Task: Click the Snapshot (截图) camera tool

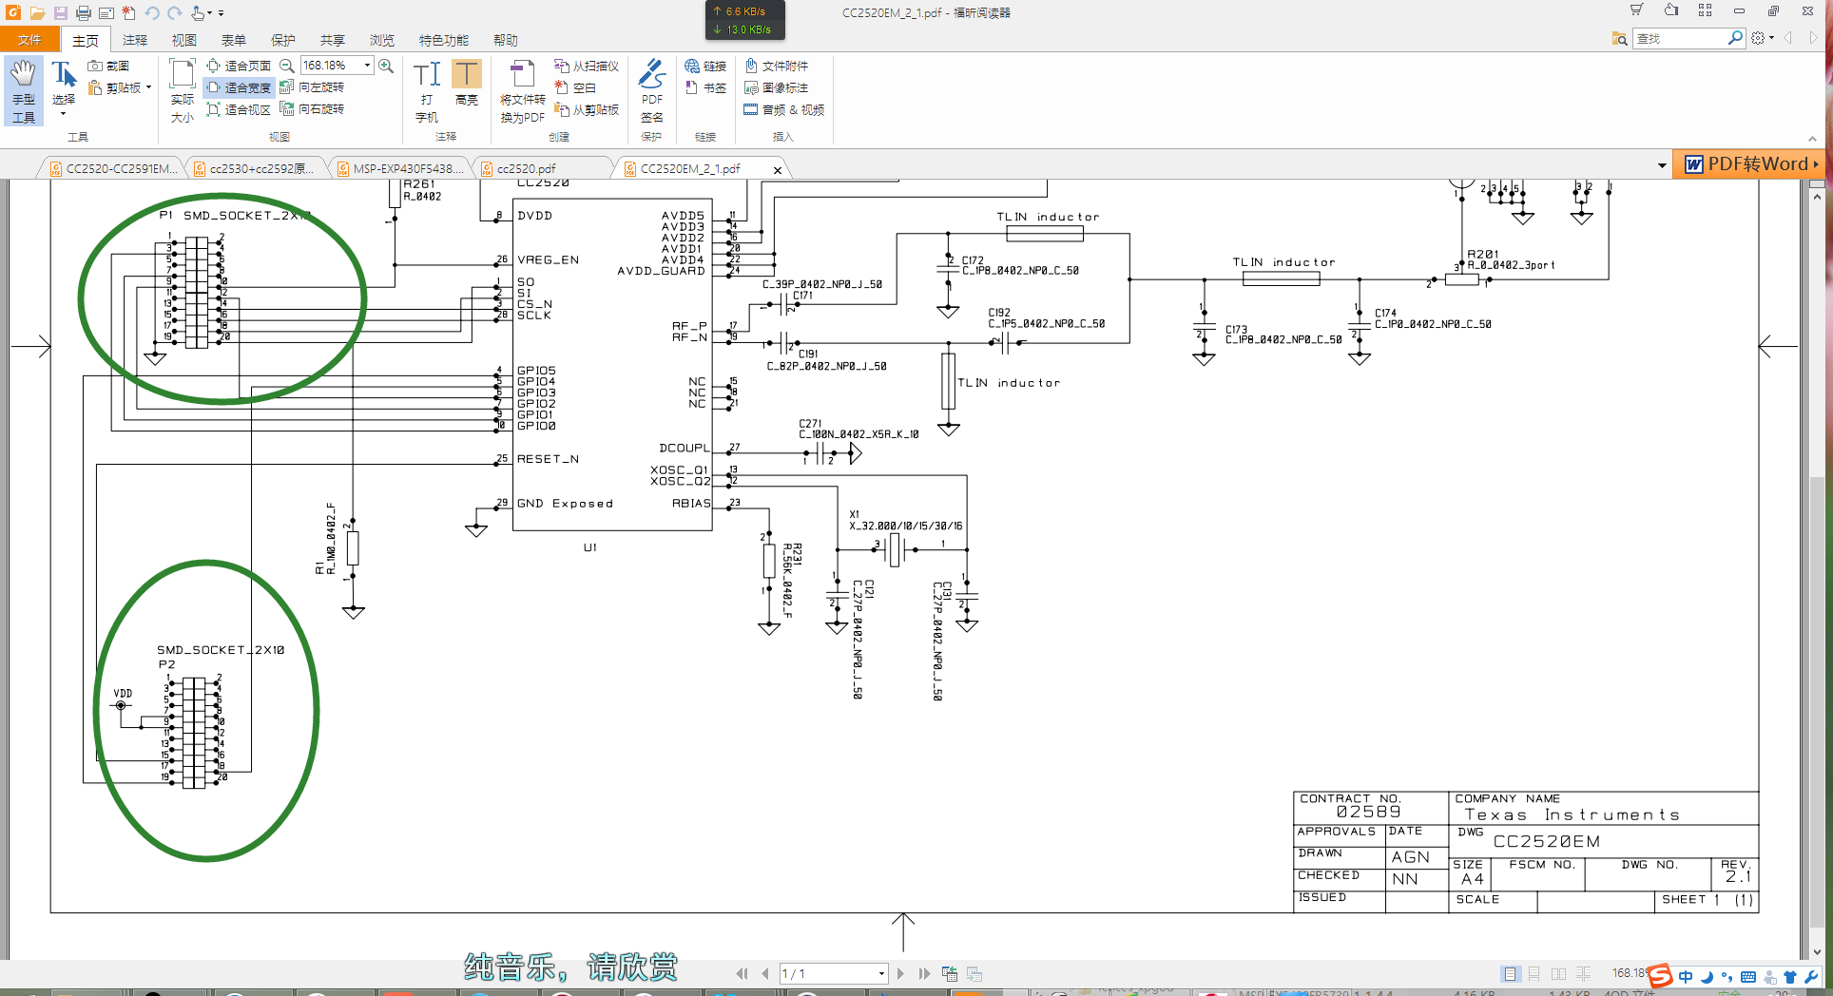Action: point(108,66)
